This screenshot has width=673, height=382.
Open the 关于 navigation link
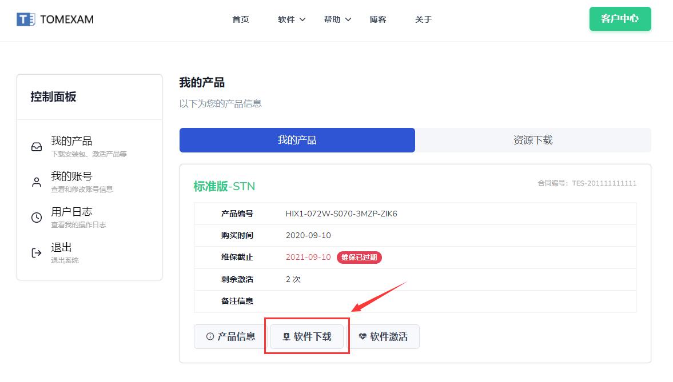[424, 19]
